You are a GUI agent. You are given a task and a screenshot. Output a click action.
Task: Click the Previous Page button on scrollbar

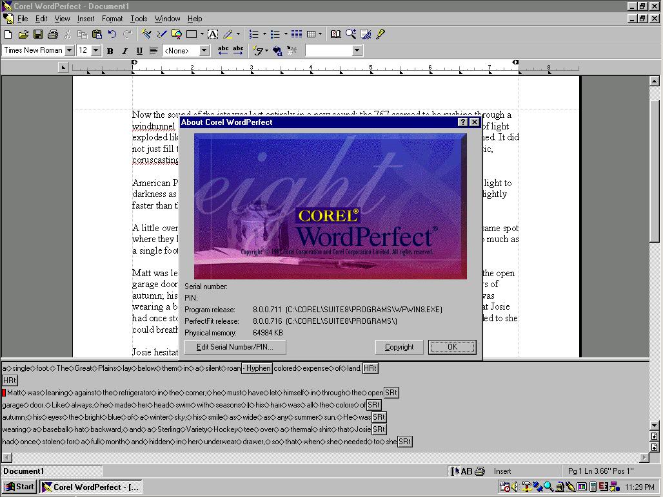654,436
